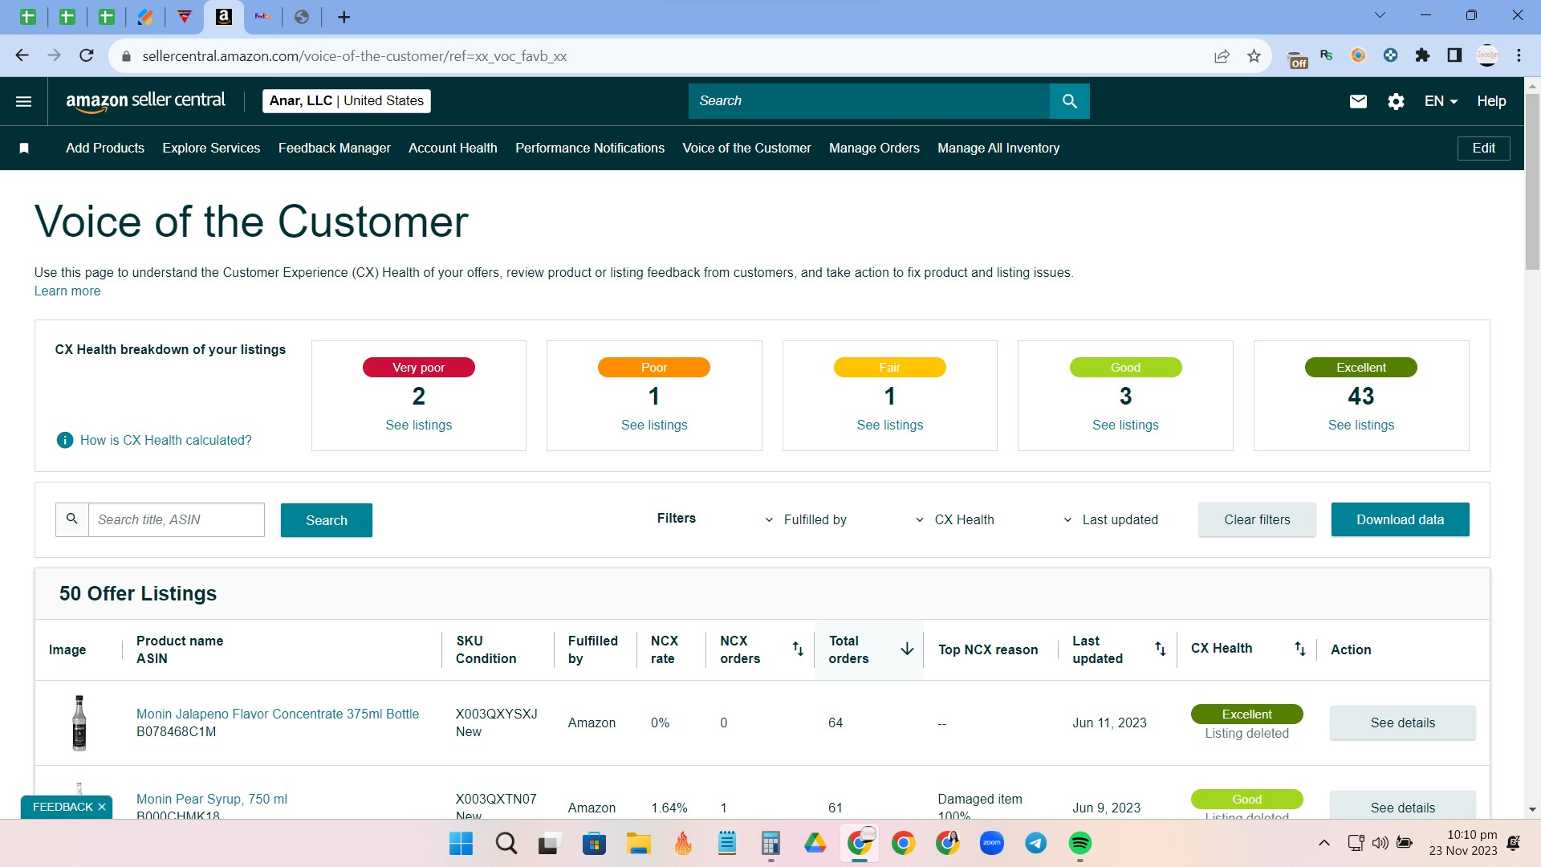Click the browser reload button
1541x867 pixels.
point(87,55)
